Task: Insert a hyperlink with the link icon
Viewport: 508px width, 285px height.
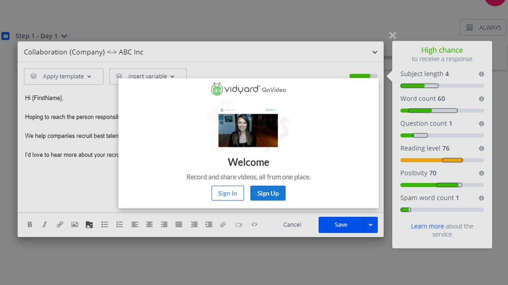Action: click(60, 224)
